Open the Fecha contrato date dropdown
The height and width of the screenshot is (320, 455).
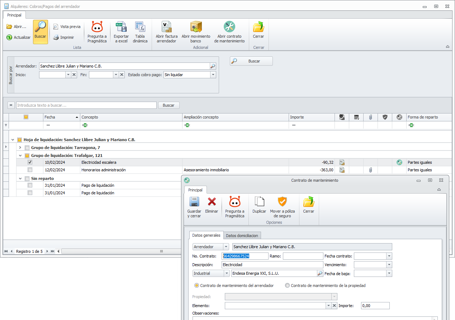389,256
